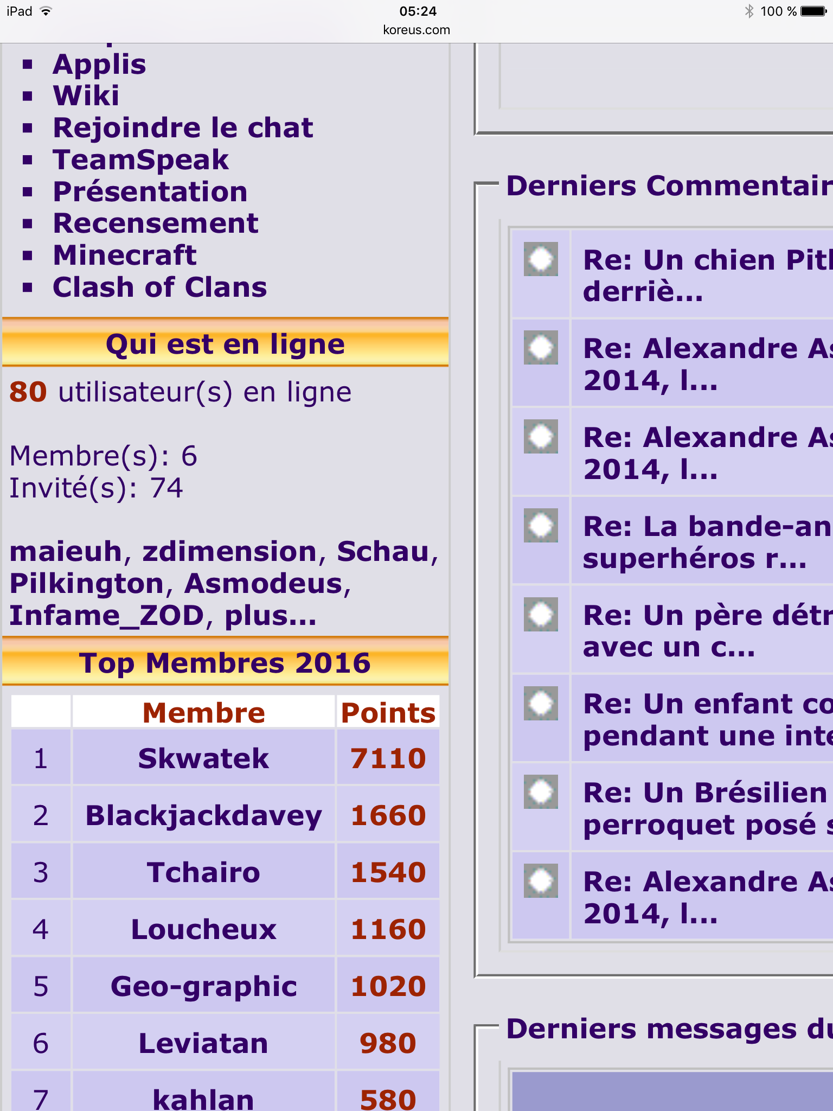Image resolution: width=833 pixels, height=1111 pixels.
Task: Open Blackjackdavey's profile in top members
Action: click(x=203, y=815)
